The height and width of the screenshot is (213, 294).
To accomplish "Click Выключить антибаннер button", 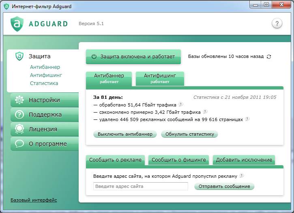I will coord(125,134).
